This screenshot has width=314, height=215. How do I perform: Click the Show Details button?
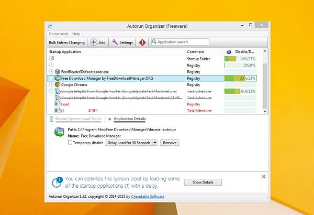coord(203,182)
